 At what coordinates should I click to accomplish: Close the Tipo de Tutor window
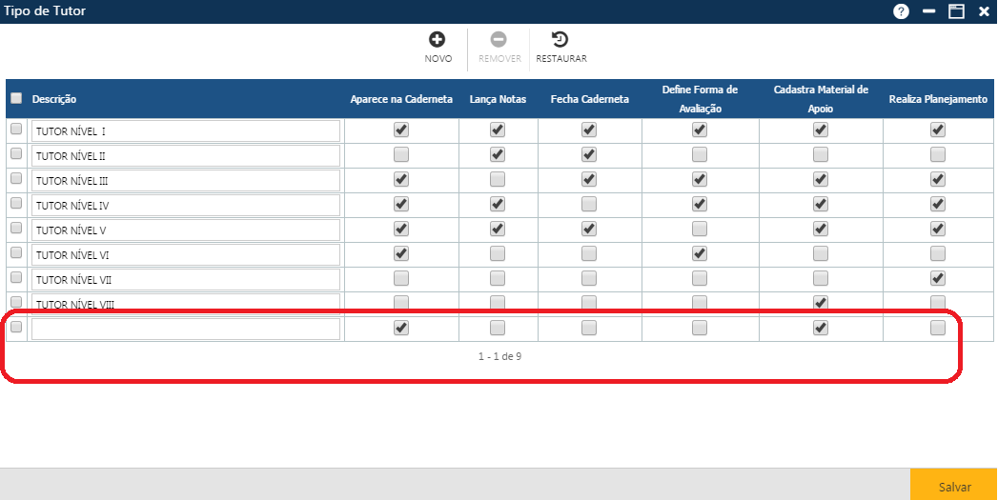(x=984, y=11)
